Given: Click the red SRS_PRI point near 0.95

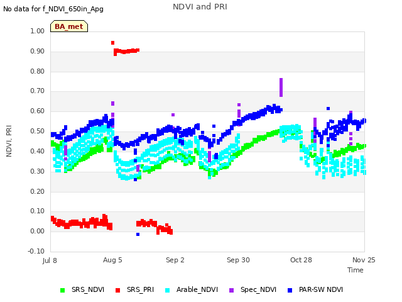Looking at the screenshot, I should pyautogui.click(x=112, y=43).
